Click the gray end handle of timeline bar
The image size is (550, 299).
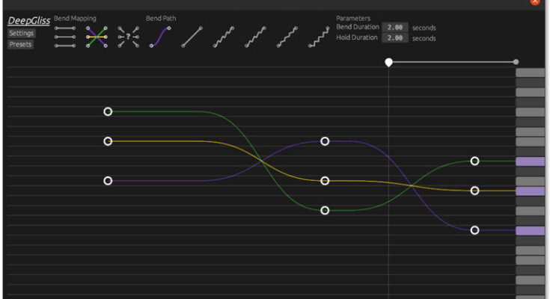[x=516, y=62]
